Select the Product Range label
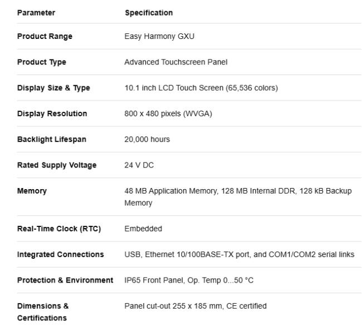362x336 pixels. [45, 36]
